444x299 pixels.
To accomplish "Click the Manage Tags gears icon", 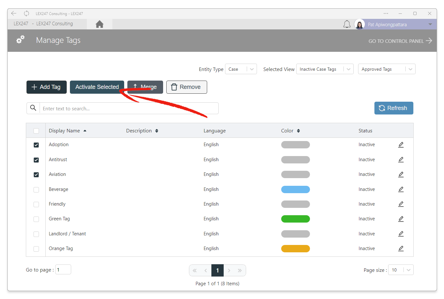I will (20, 40).
